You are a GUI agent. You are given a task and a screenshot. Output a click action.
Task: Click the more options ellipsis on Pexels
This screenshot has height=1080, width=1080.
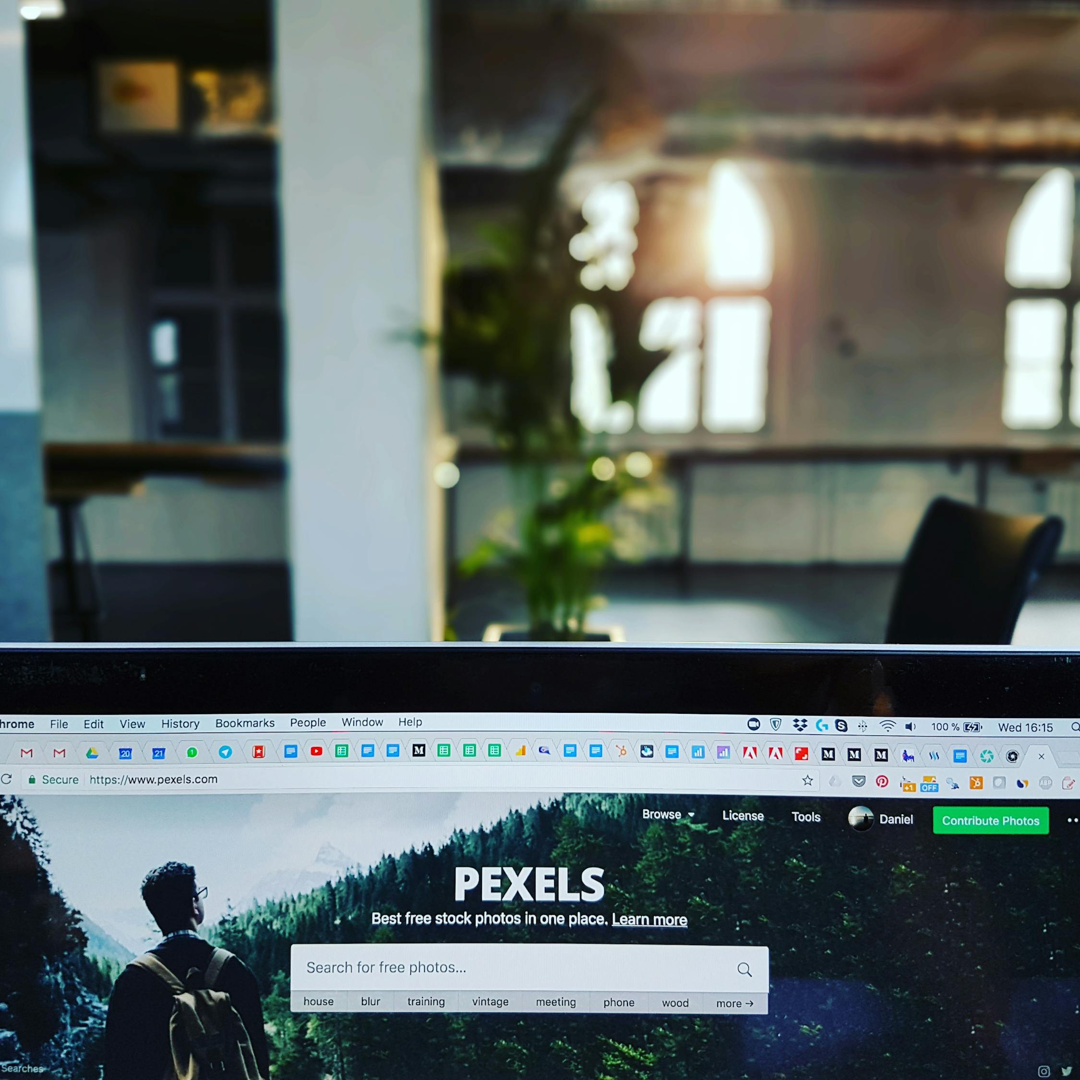click(1074, 820)
